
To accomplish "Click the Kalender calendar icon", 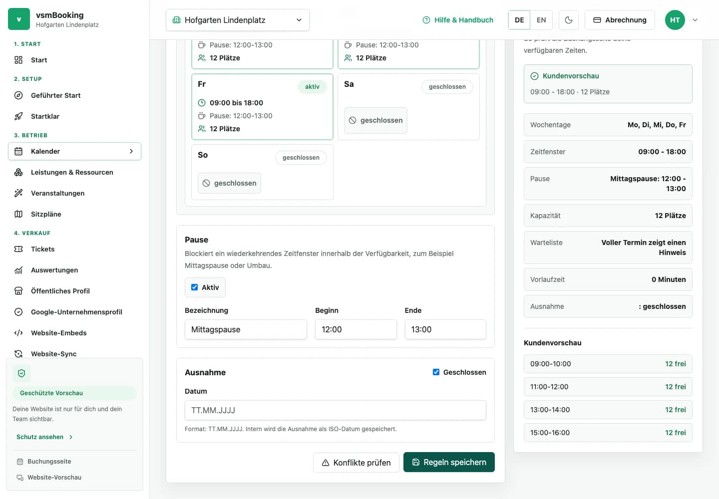I will 18,151.
